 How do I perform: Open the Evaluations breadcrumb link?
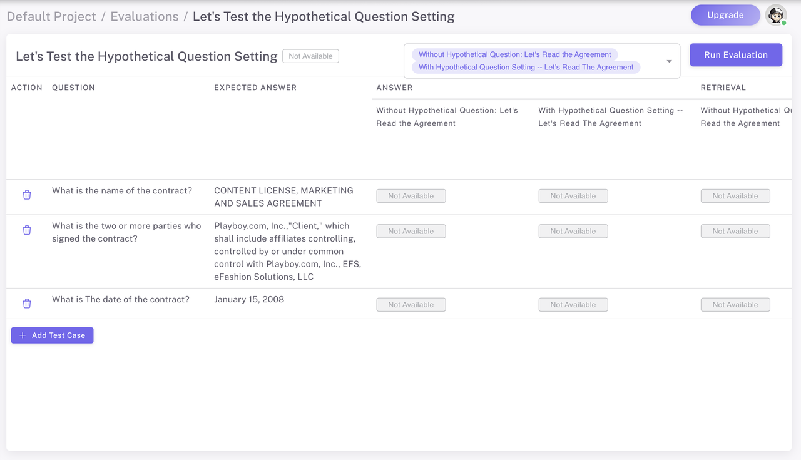click(x=145, y=16)
